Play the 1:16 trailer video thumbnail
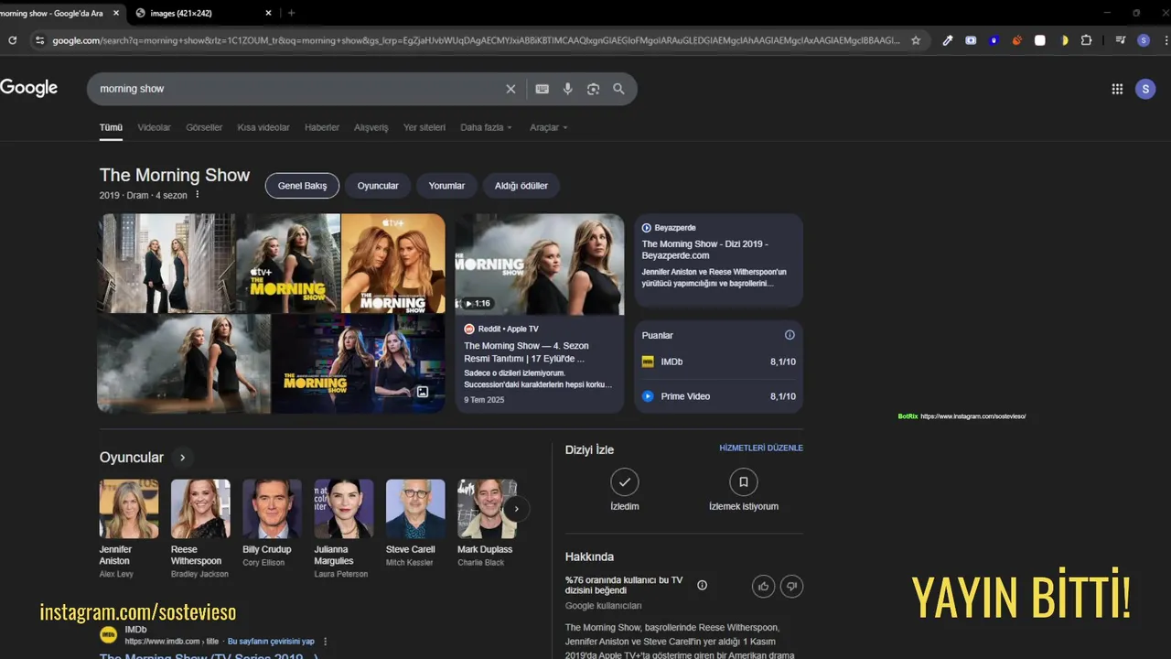 [540, 265]
